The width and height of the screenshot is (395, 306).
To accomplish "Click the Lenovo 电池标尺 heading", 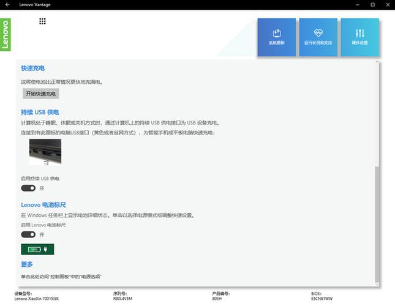I will (43, 205).
